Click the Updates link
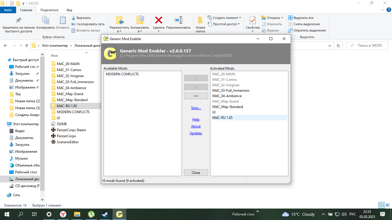This screenshot has width=392, height=220. [x=196, y=133]
